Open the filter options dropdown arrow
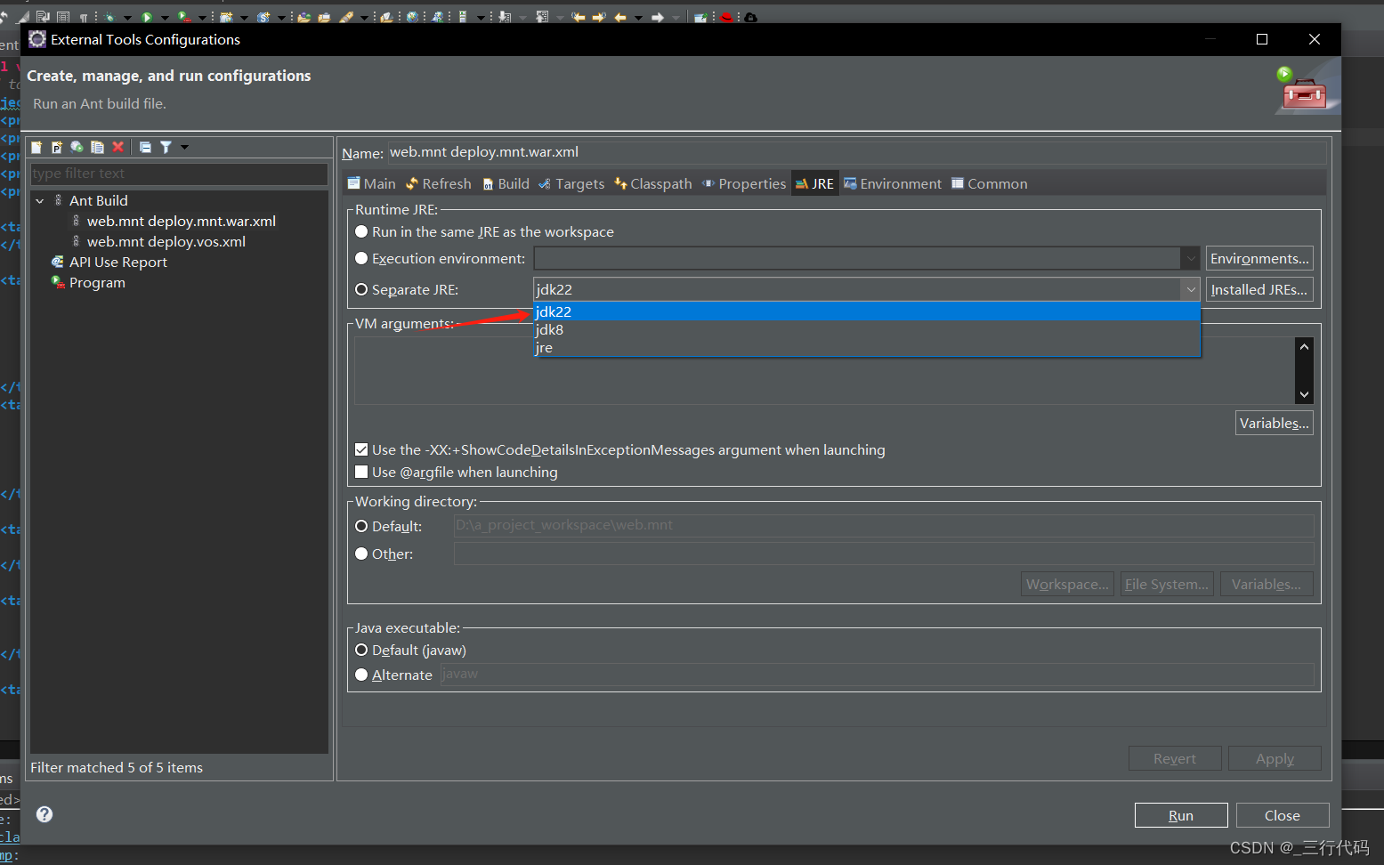The image size is (1384, 865). [x=184, y=147]
